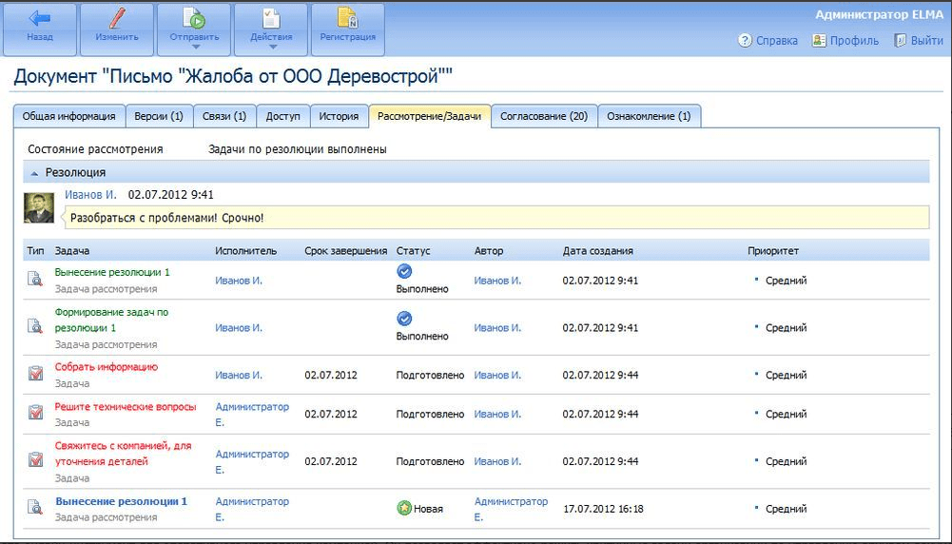
Task: Switch to the Общая информация tab
Action: 68,116
